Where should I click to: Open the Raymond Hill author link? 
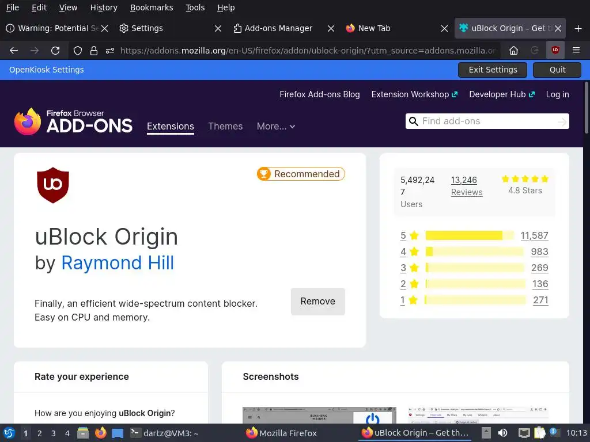click(118, 262)
